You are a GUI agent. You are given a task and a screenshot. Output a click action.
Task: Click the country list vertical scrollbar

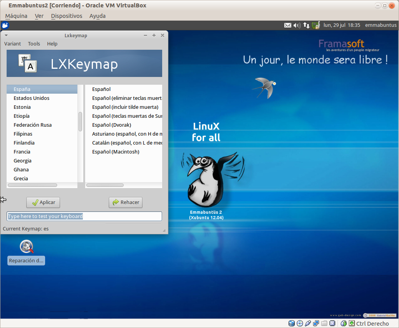(x=80, y=122)
